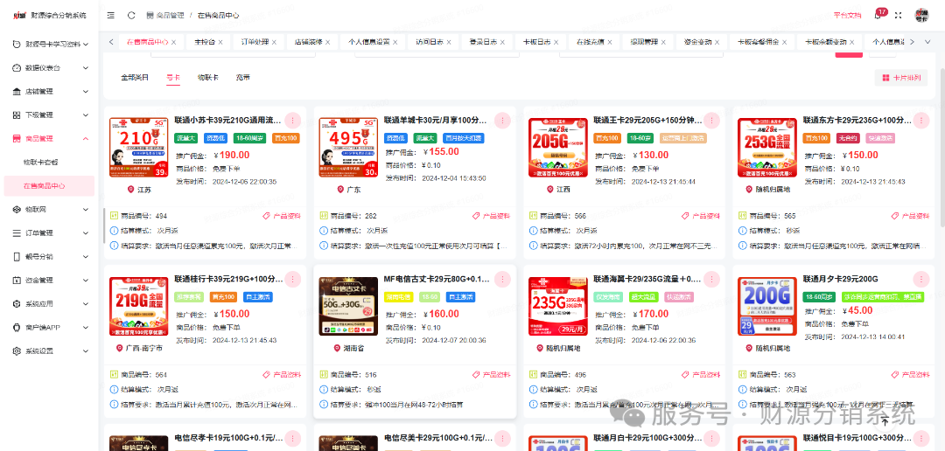Image resolution: width=945 pixels, height=451 pixels.
Task: Open 产品资料 for product 516
Action: point(491,375)
